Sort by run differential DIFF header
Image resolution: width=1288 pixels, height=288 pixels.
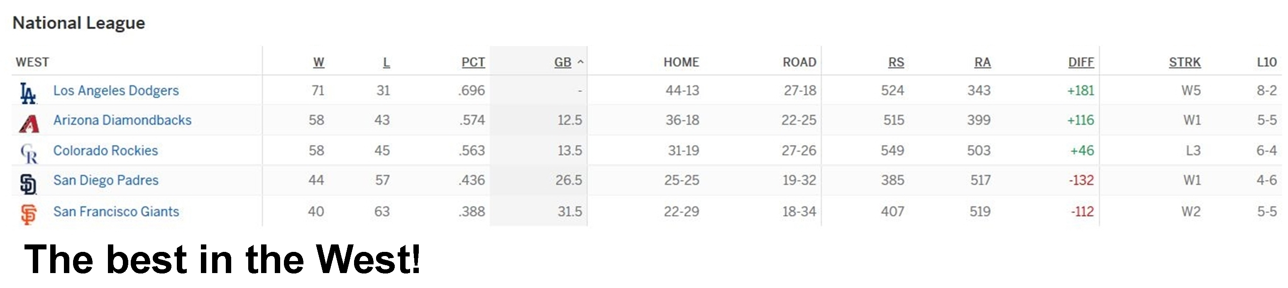1081,62
